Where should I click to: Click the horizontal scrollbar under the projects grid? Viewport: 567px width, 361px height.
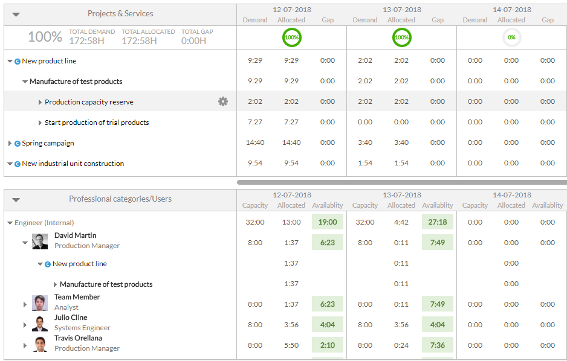(401, 182)
